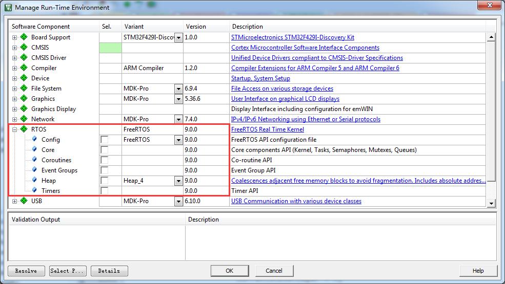The image size is (505, 284).
Task: Open the USB variant dropdown
Action: [x=178, y=201]
